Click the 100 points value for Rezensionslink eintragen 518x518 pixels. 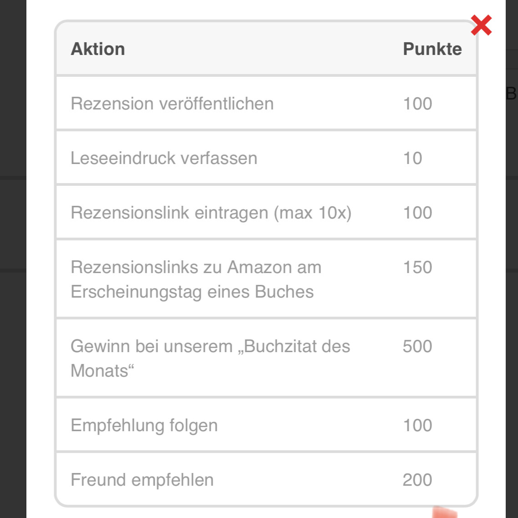[x=417, y=213]
